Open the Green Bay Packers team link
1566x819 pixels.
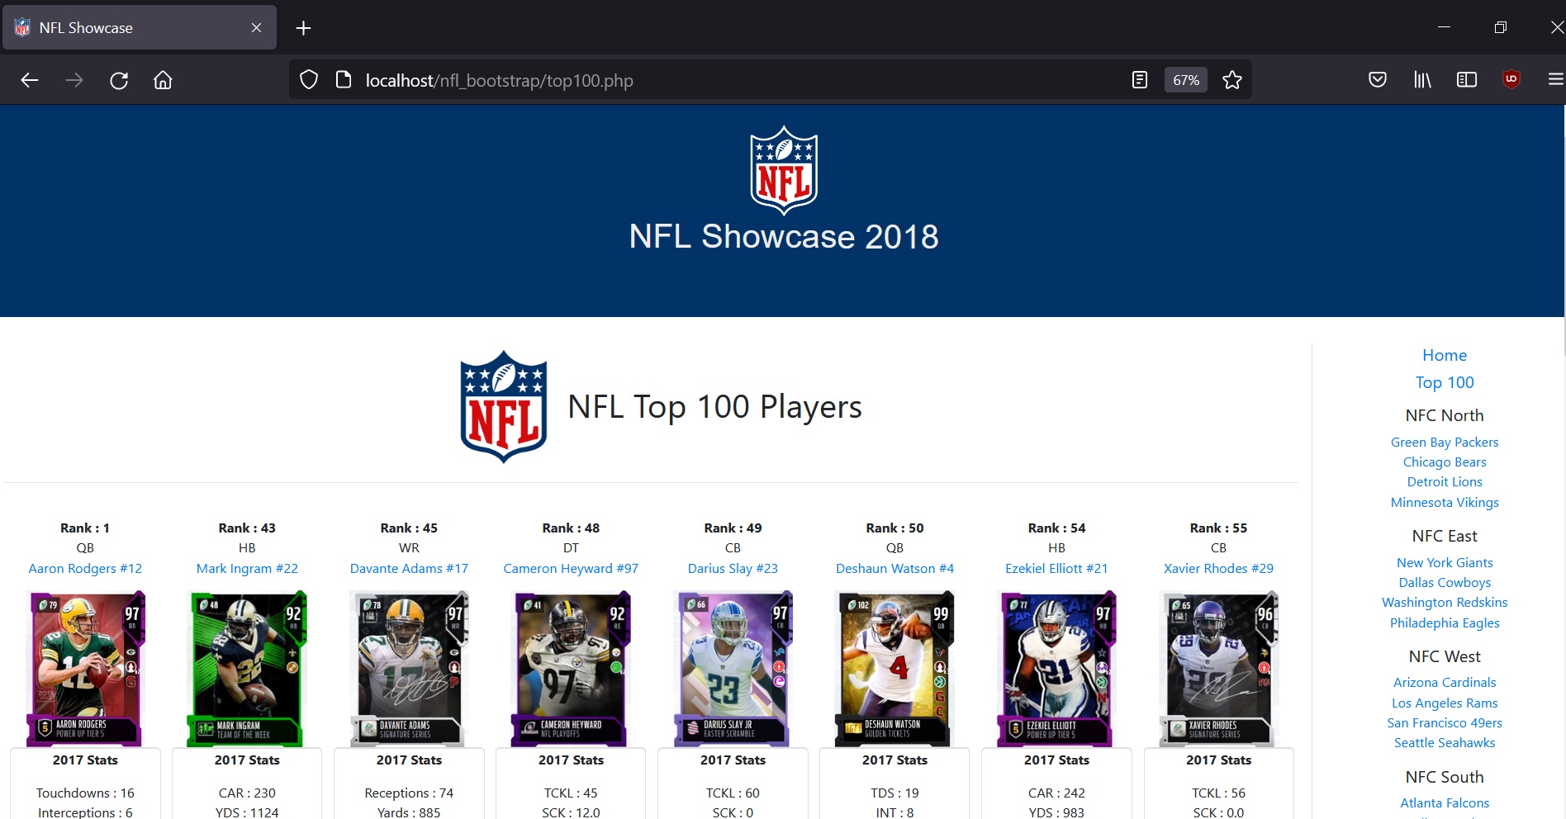pyautogui.click(x=1444, y=443)
